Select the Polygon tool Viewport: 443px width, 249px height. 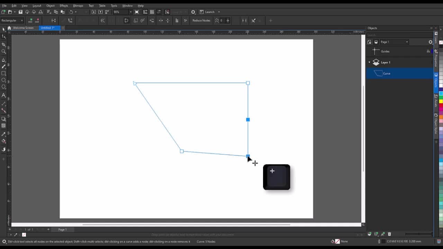coord(4,87)
